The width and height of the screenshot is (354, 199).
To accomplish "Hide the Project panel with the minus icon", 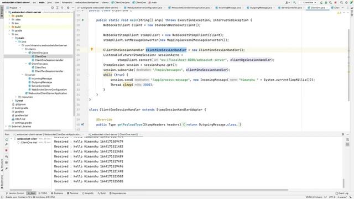I will 72,8.
